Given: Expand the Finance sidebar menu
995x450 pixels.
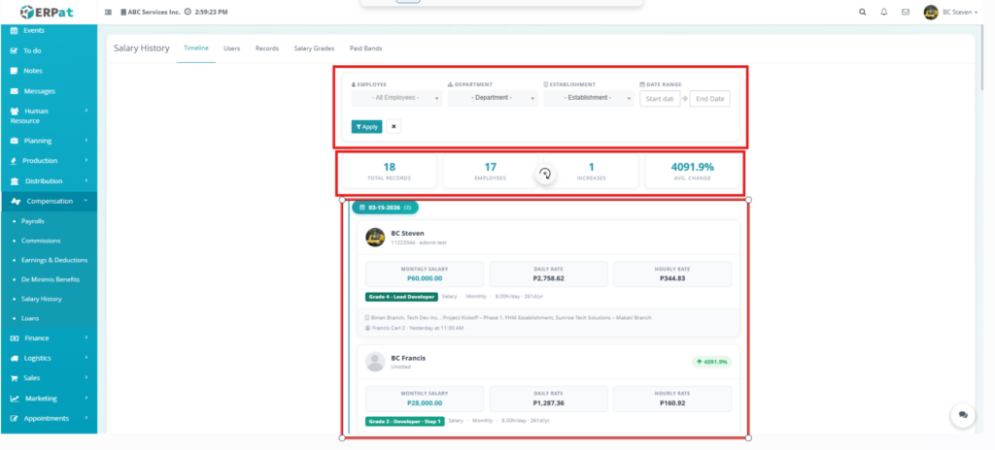Looking at the screenshot, I should click(x=49, y=337).
